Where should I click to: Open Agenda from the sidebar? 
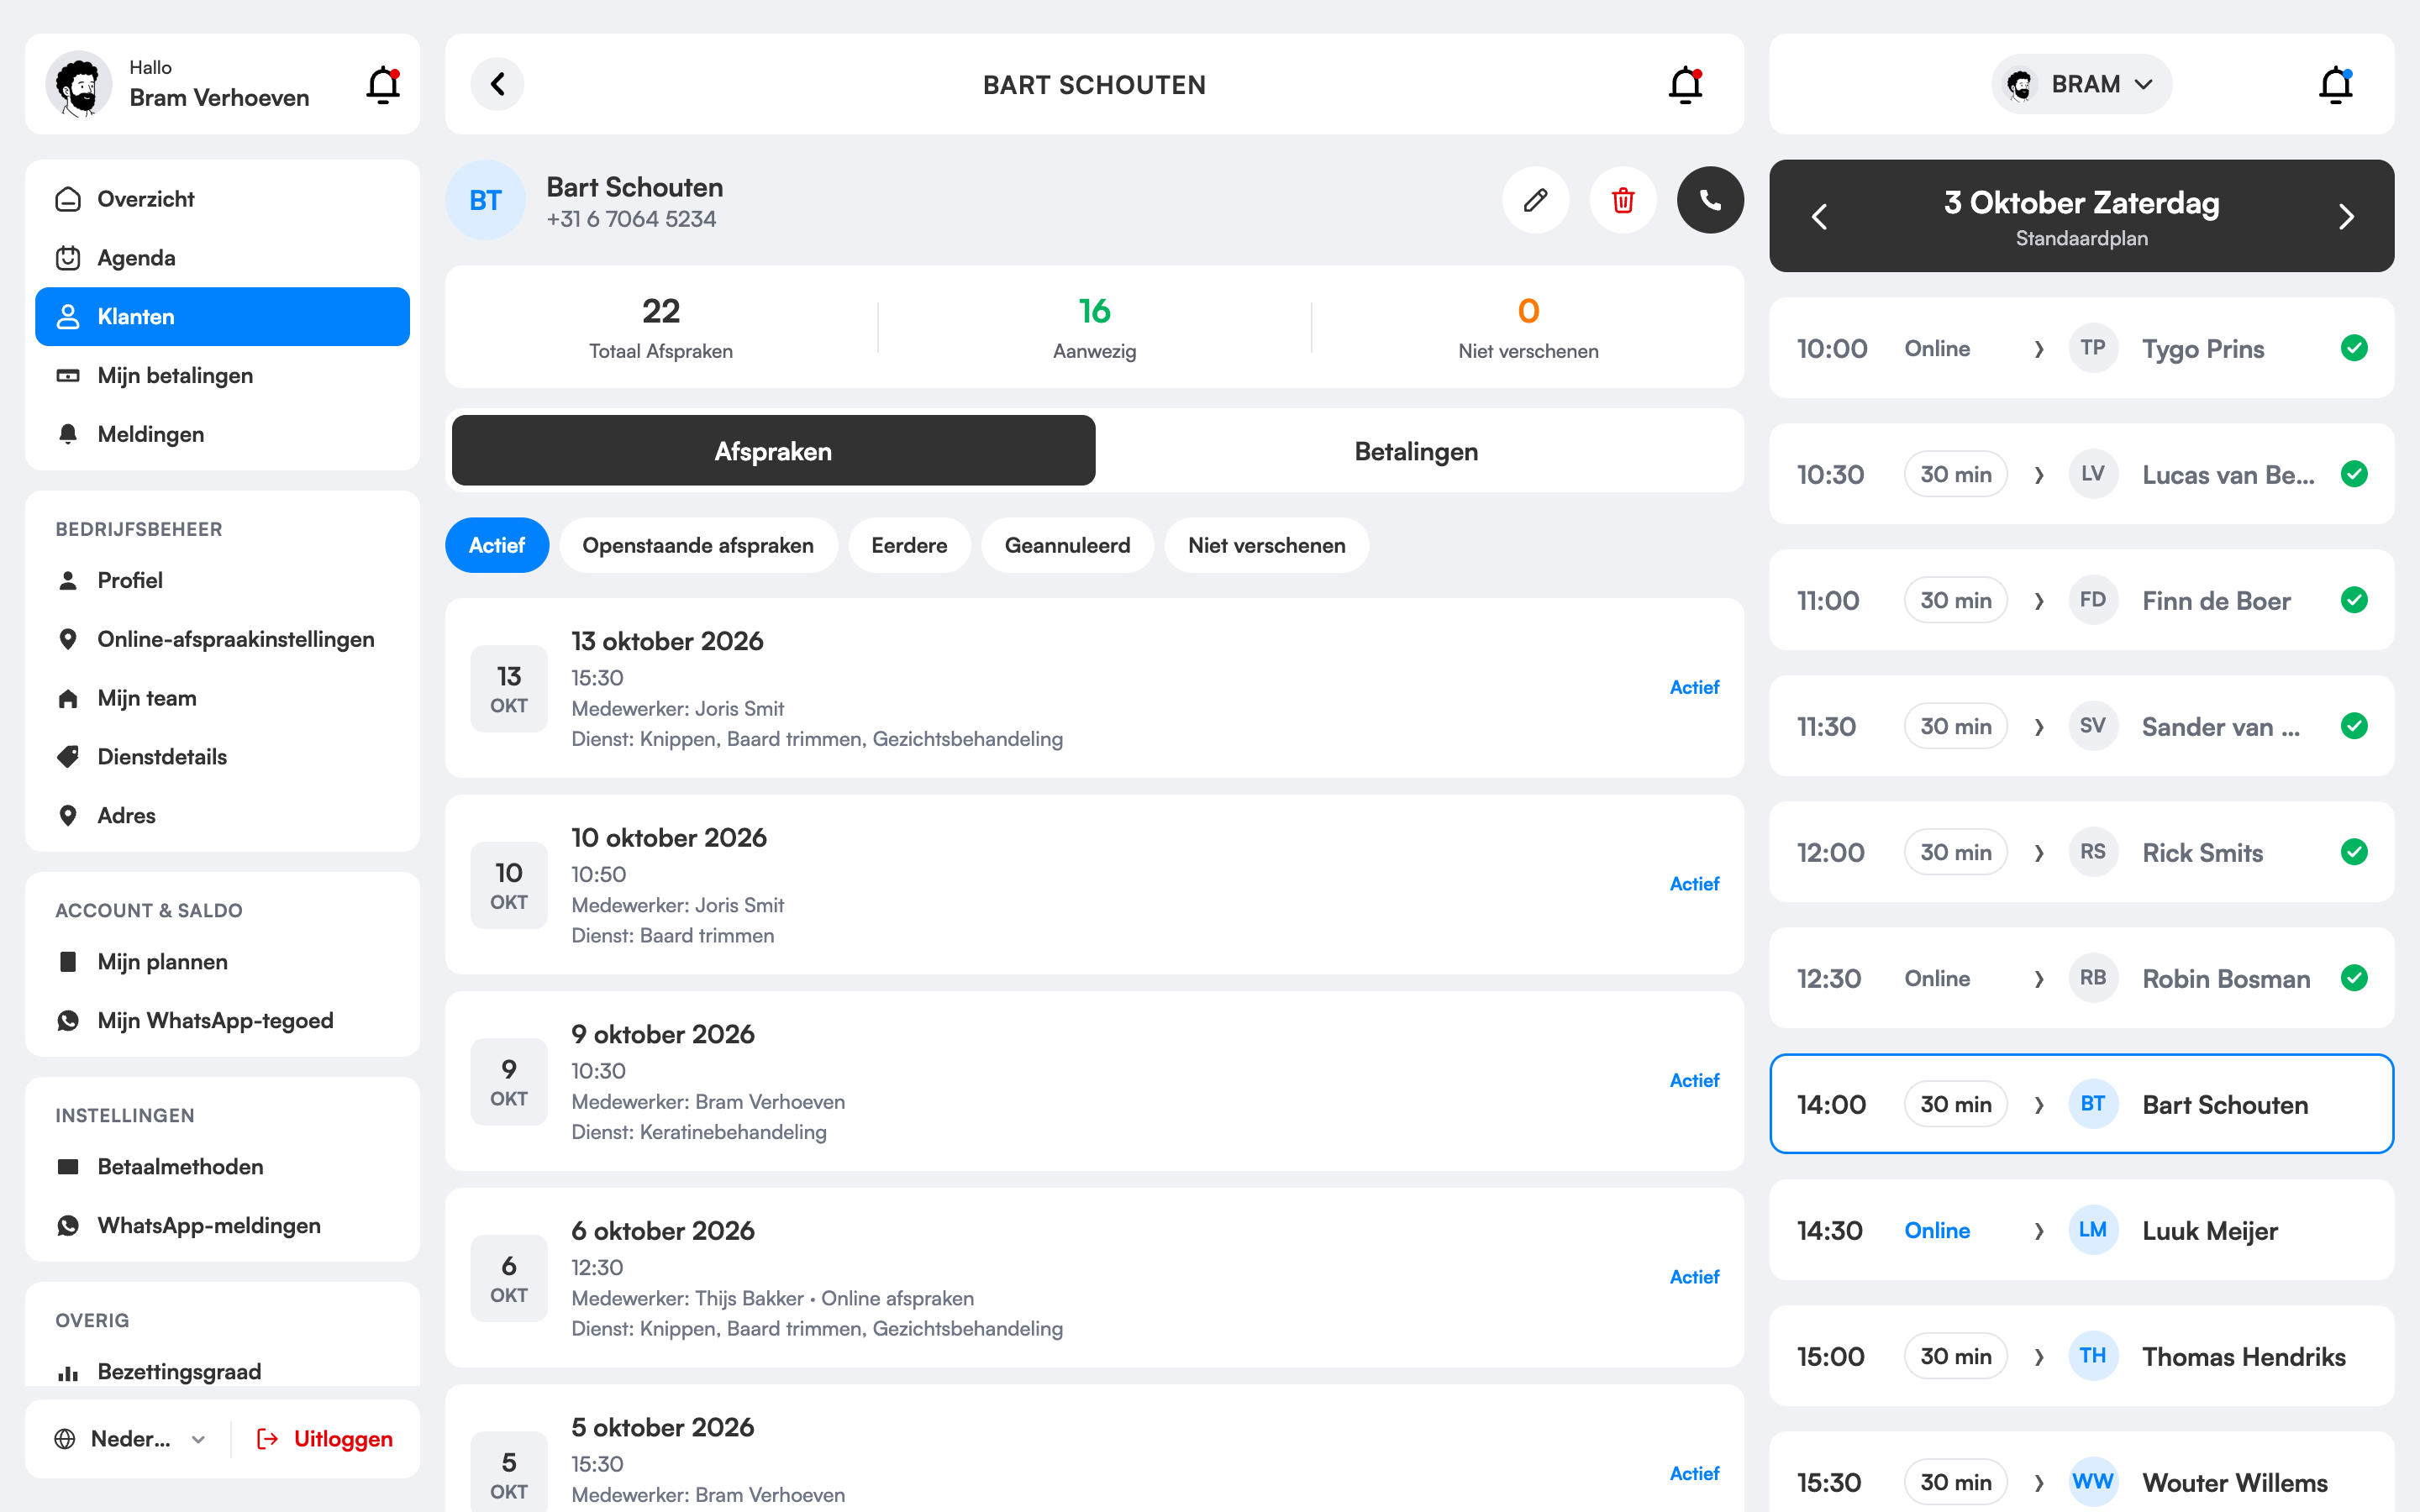coord(222,258)
